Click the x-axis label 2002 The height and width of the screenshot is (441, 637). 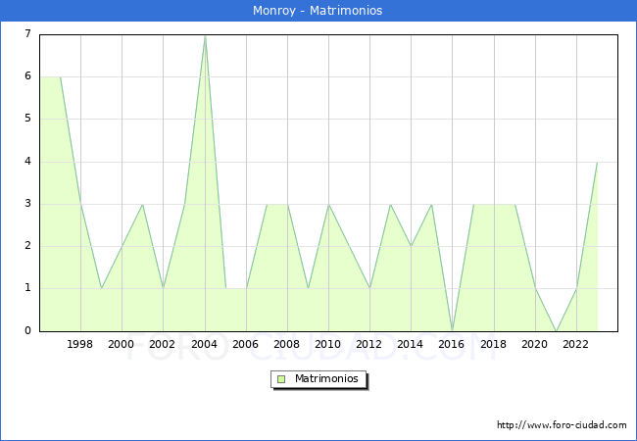pyautogui.click(x=162, y=344)
